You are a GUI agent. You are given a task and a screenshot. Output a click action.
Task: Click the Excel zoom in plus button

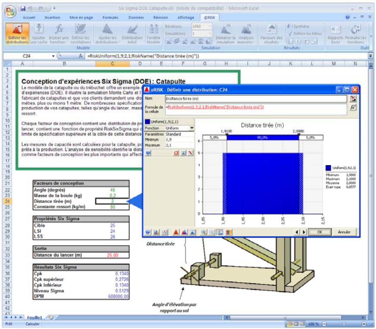pos(364,324)
